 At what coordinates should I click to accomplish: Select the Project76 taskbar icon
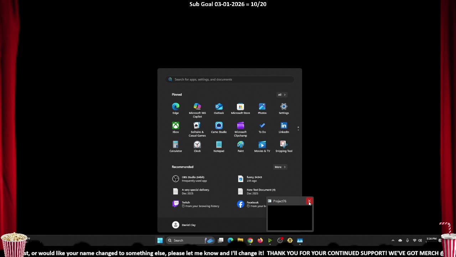click(x=300, y=240)
